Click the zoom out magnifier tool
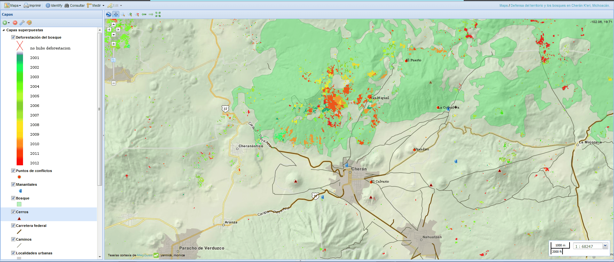The width and height of the screenshot is (614, 262). (x=137, y=14)
